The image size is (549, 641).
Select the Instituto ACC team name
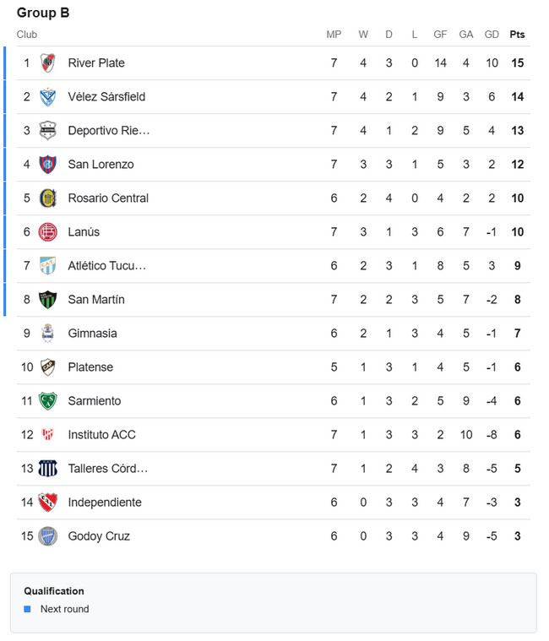click(102, 435)
